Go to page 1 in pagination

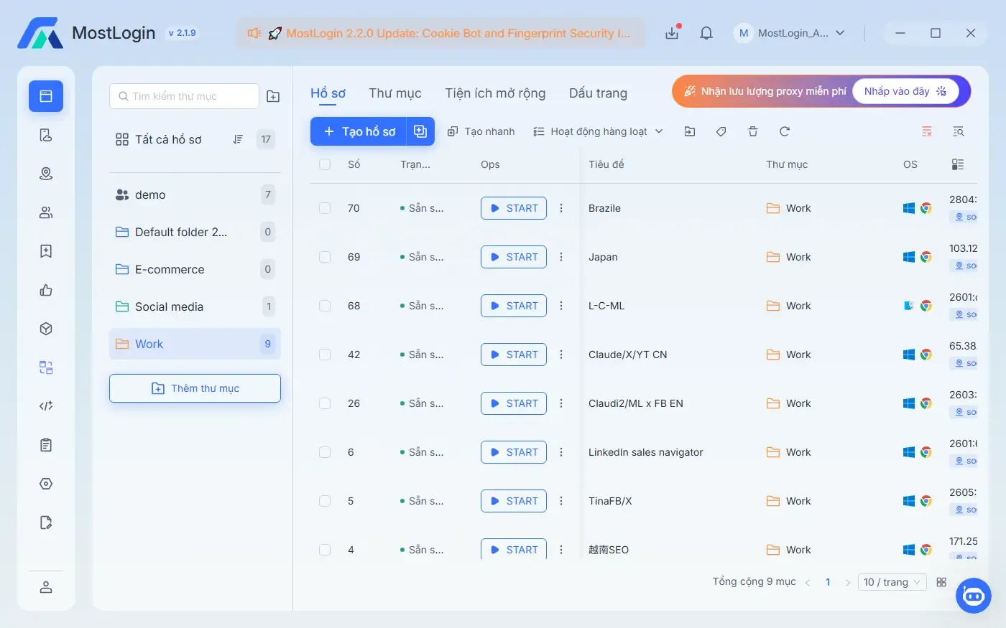[828, 582]
